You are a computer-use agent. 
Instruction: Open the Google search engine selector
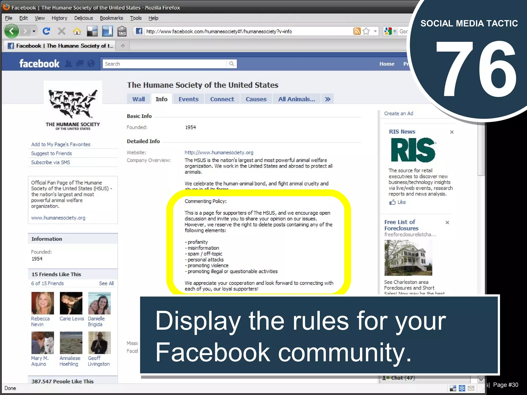(390, 31)
